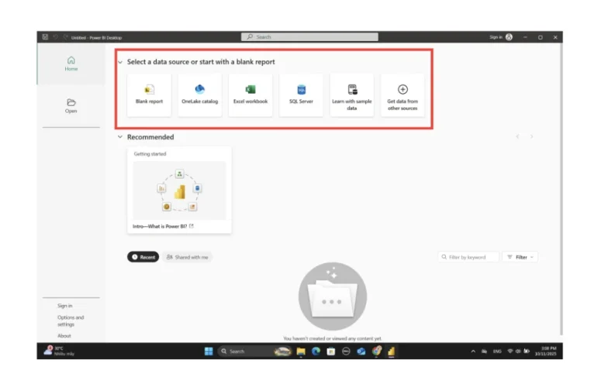Select the Shared with me pill

point(188,257)
